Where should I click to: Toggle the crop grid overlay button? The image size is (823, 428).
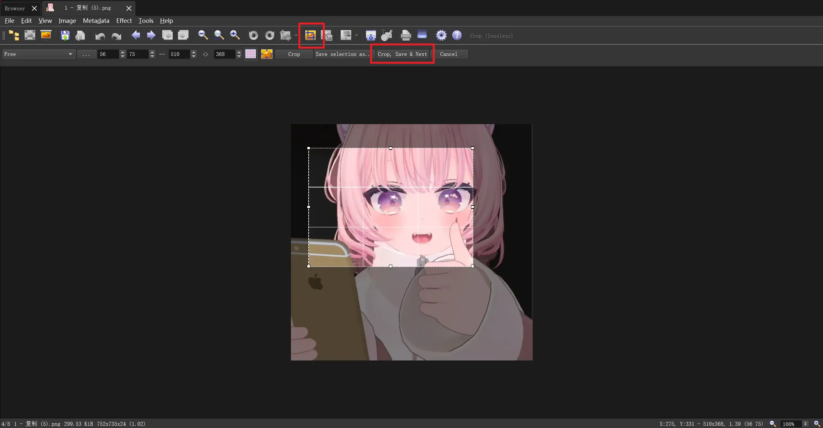[x=250, y=54]
